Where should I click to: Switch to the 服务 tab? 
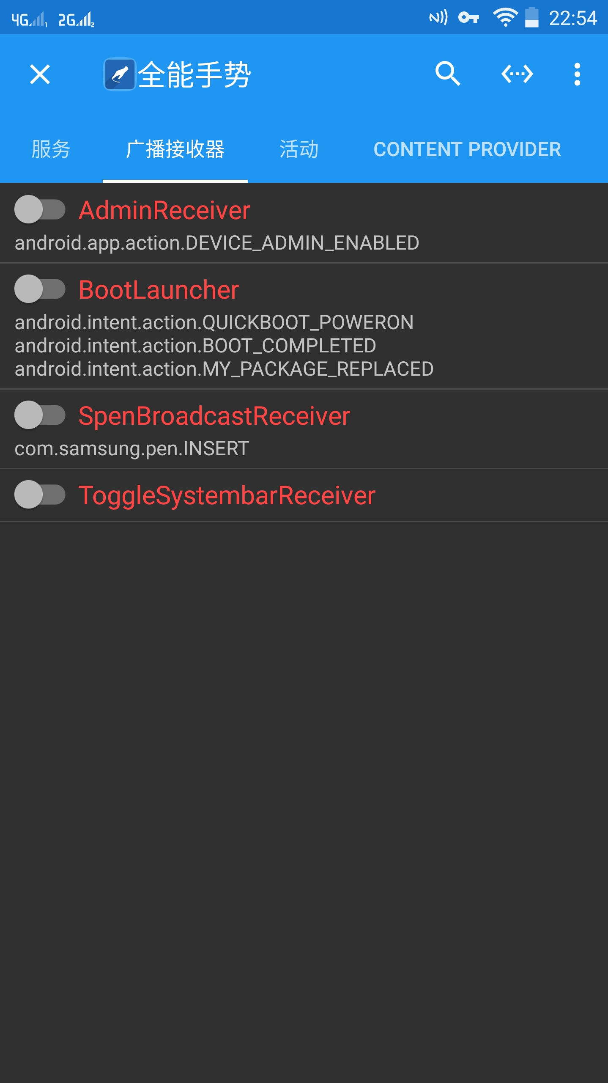(x=51, y=149)
